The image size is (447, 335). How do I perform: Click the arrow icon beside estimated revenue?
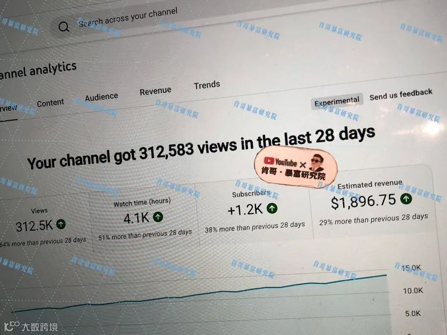click(406, 199)
